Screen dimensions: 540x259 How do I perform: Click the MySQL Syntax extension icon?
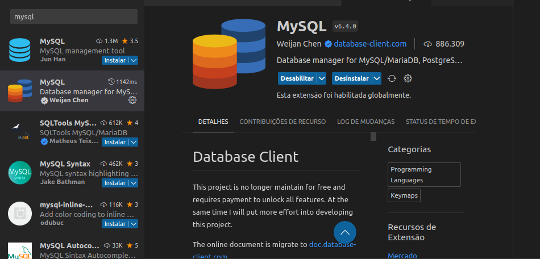tap(20, 173)
